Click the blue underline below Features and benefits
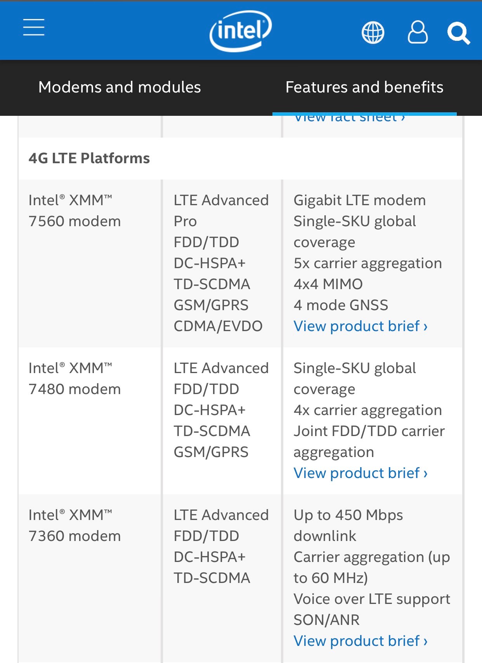The width and height of the screenshot is (482, 663). point(364,113)
